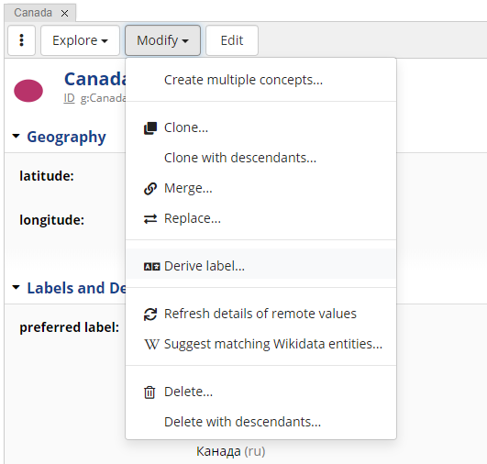Click the Replace arrows icon
The image size is (487, 464).
(x=150, y=219)
